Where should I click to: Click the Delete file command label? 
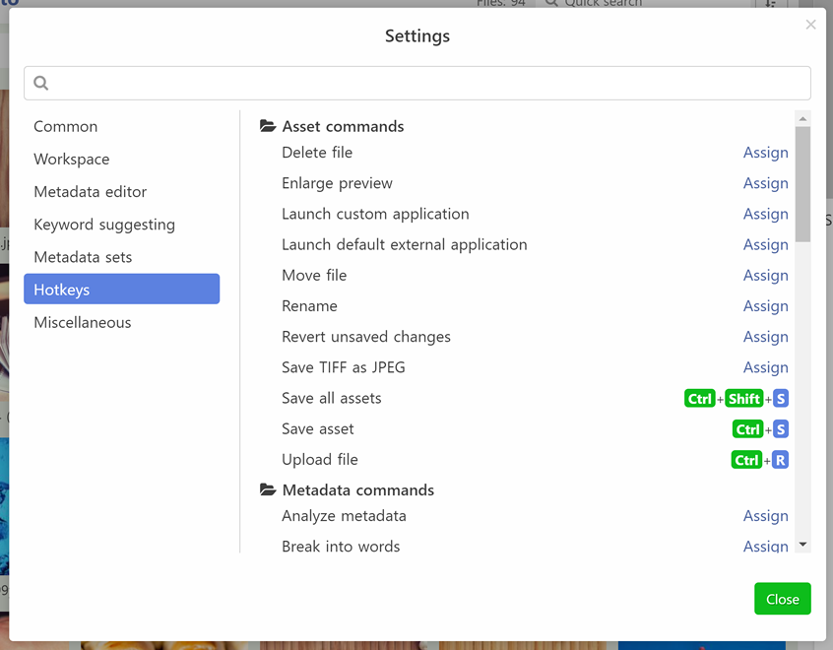(x=317, y=153)
